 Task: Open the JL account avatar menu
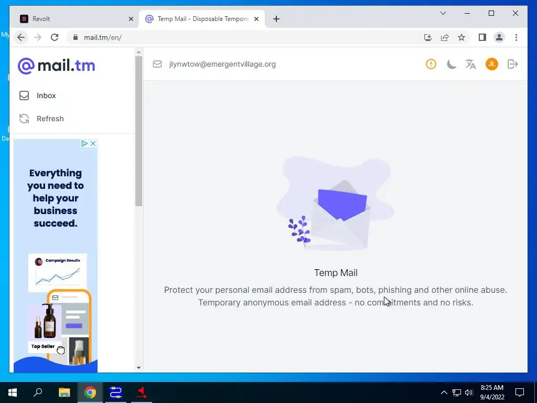click(x=492, y=64)
